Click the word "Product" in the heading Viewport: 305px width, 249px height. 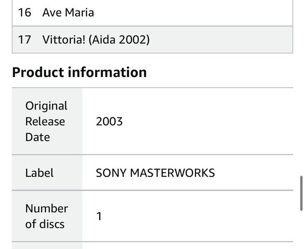(x=38, y=72)
